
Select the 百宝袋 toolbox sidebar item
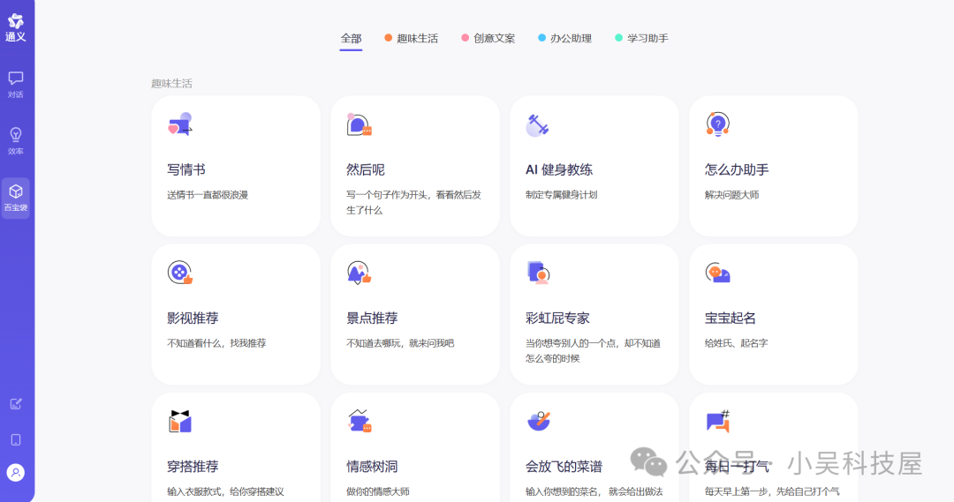tap(16, 198)
